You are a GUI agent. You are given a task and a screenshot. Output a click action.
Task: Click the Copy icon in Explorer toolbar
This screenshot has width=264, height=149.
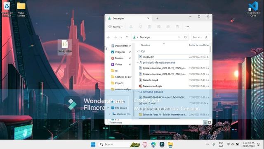pyautogui.click(x=140, y=26)
